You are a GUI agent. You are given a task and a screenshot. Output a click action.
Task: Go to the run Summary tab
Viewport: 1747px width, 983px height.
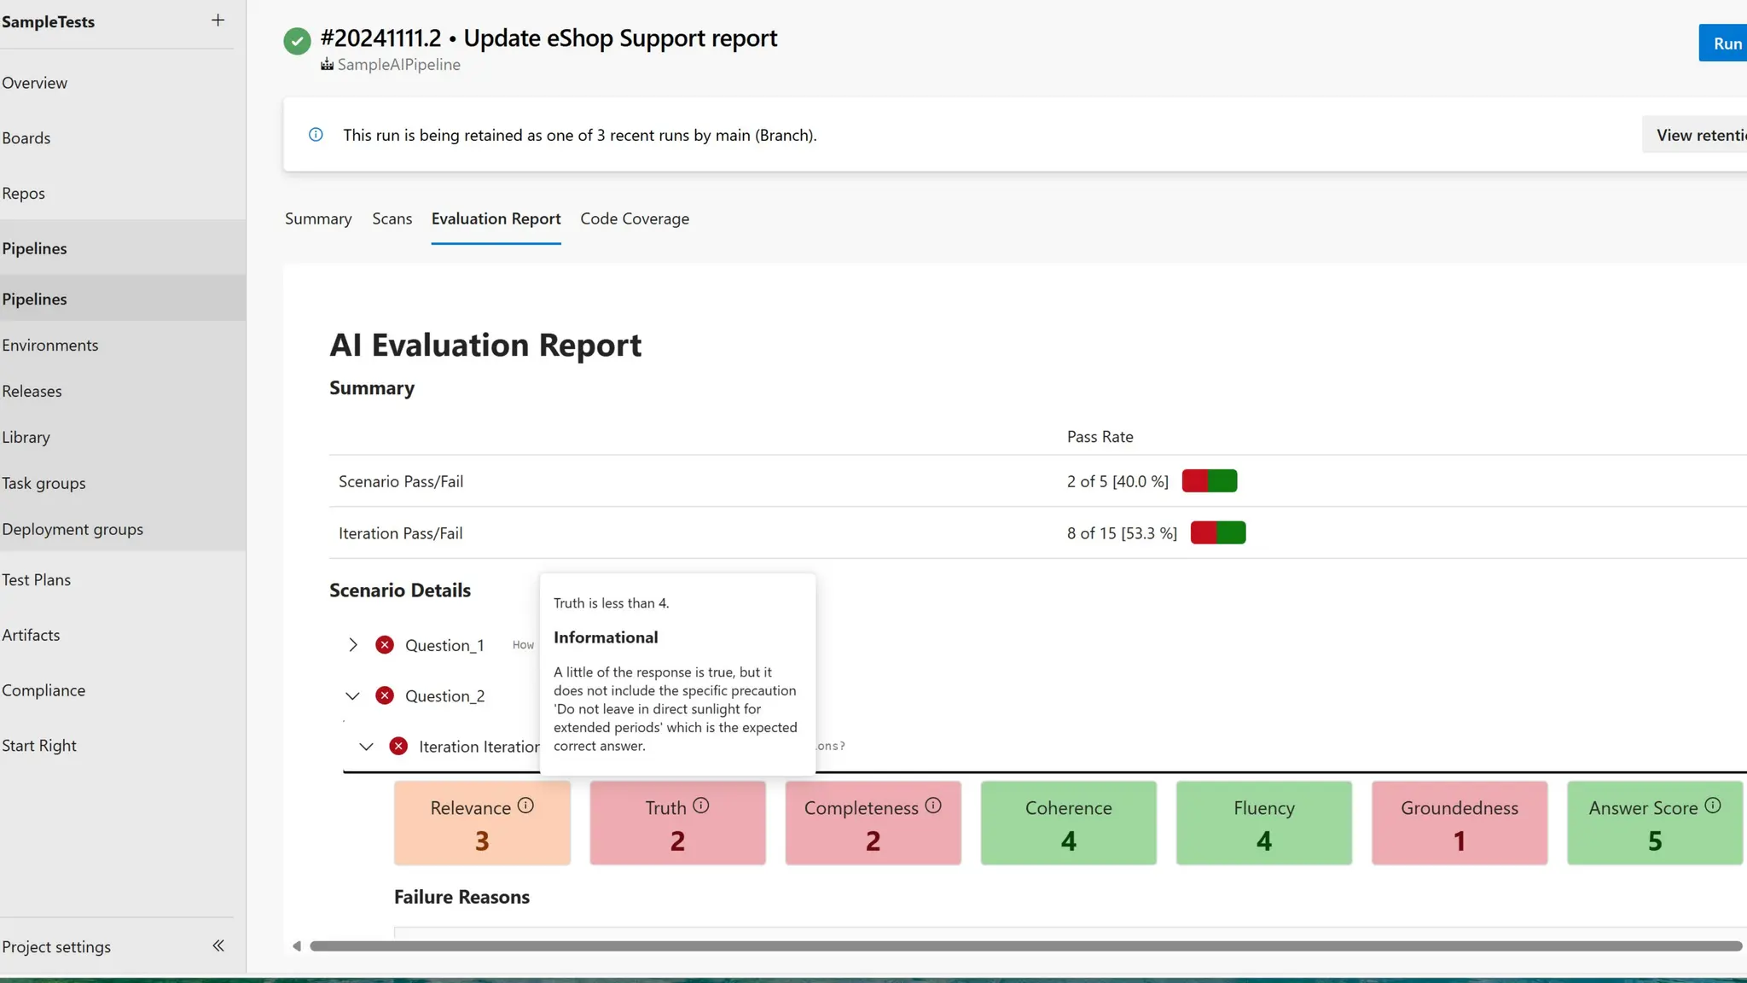pos(318,218)
